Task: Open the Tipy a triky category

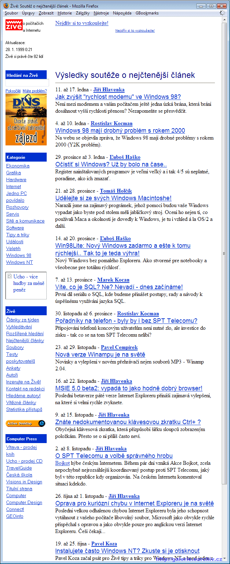Action: (18, 235)
